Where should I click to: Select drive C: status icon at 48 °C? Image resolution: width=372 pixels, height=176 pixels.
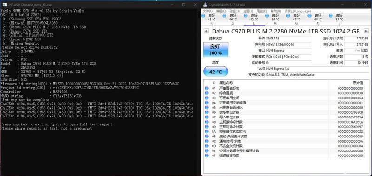click(310, 16)
